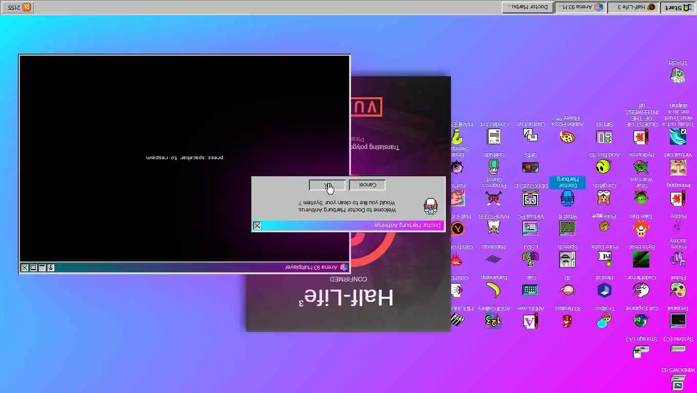The height and width of the screenshot is (393, 697).
Task: Open the ASCII Gallery icon
Action: (x=494, y=320)
